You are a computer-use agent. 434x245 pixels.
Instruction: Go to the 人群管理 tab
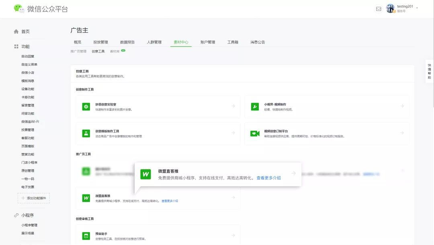(x=154, y=42)
